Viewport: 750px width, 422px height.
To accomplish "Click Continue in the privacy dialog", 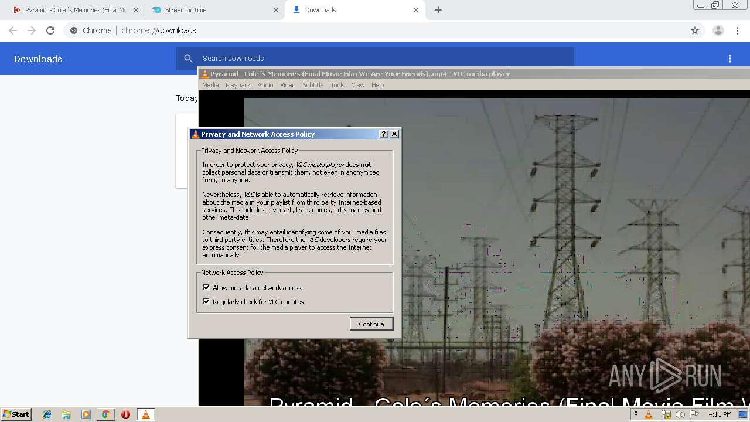I will click(371, 324).
